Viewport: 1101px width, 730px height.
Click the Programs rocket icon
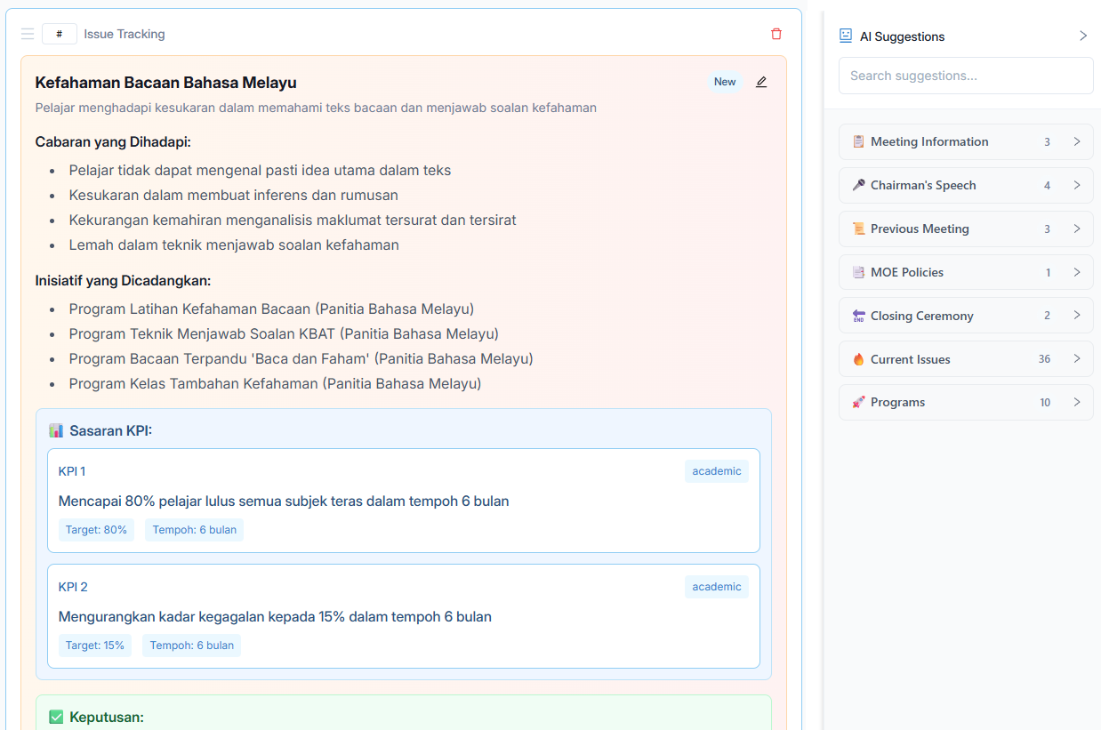[x=858, y=402]
